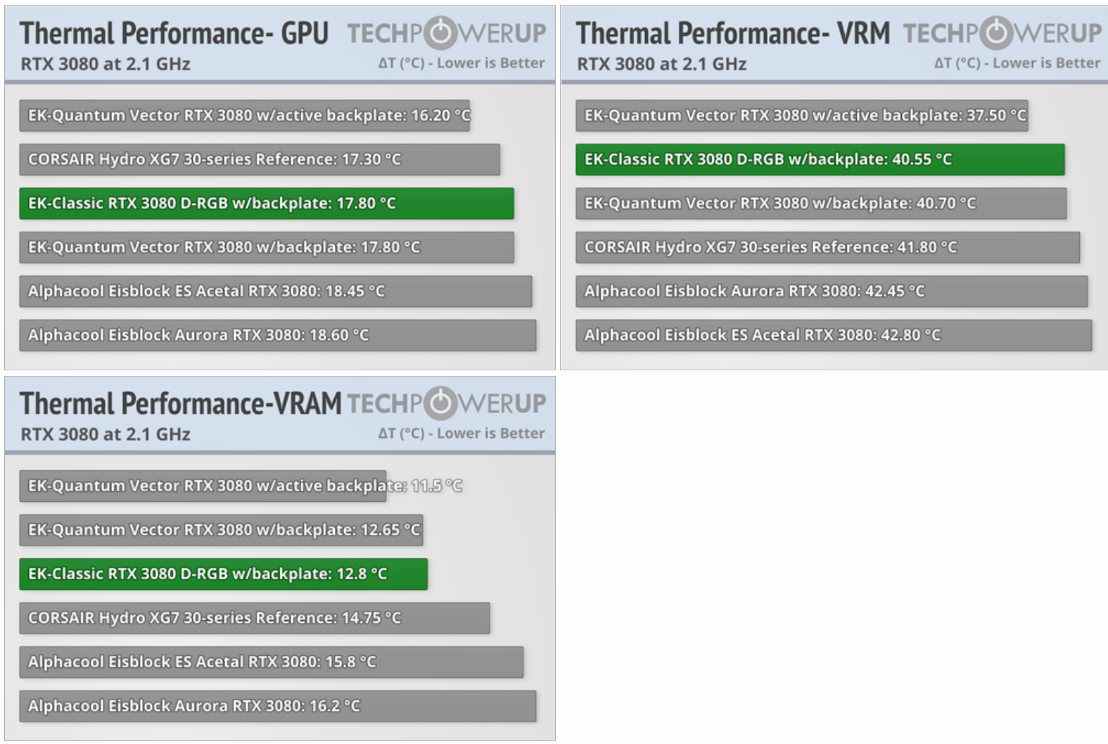Select the green EK-Classic 40.55 °C bar in VRM chart

tap(820, 160)
